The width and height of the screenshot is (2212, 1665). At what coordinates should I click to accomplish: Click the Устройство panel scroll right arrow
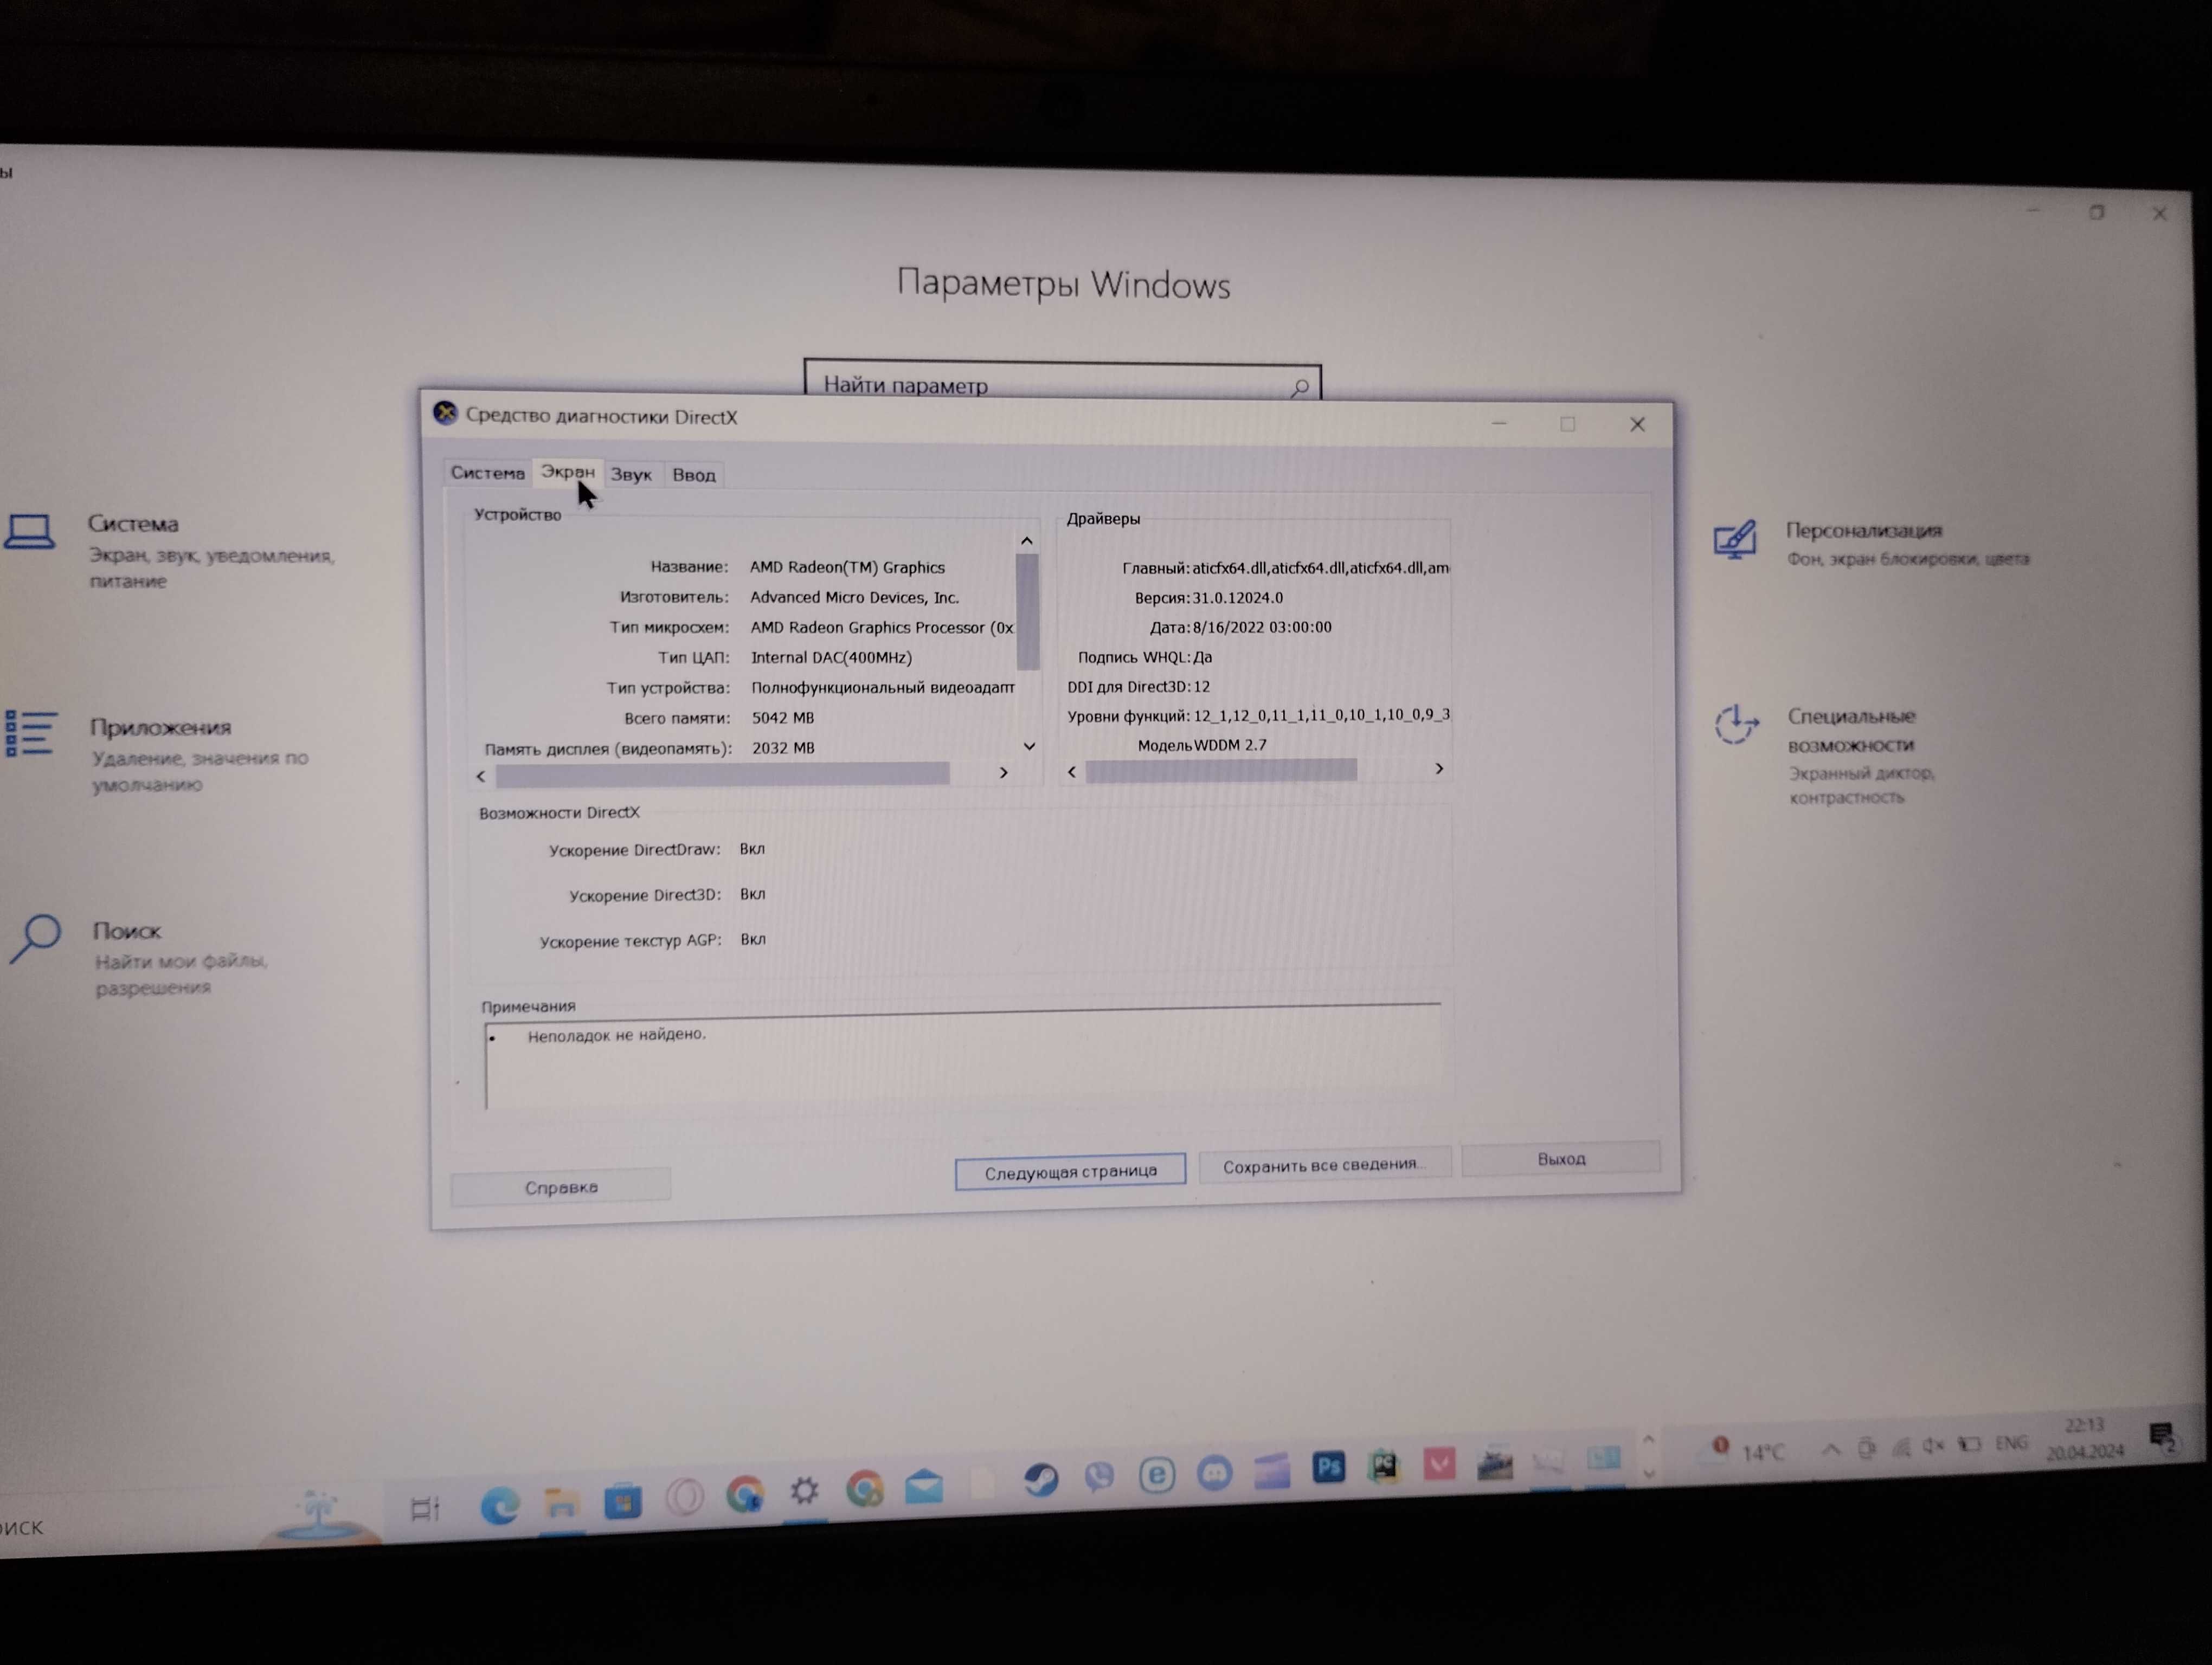coord(1004,773)
